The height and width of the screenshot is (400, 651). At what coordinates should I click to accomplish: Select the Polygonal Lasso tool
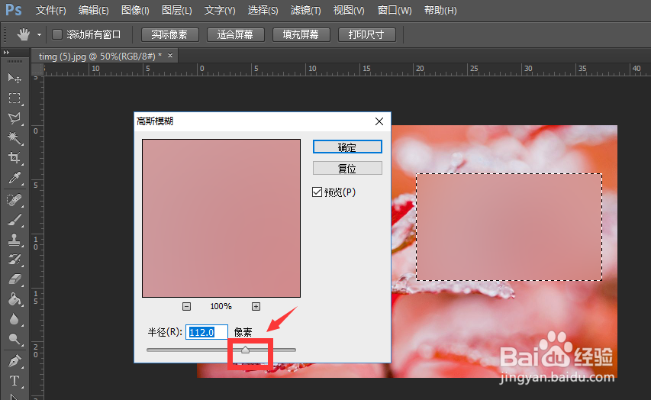pos(15,118)
